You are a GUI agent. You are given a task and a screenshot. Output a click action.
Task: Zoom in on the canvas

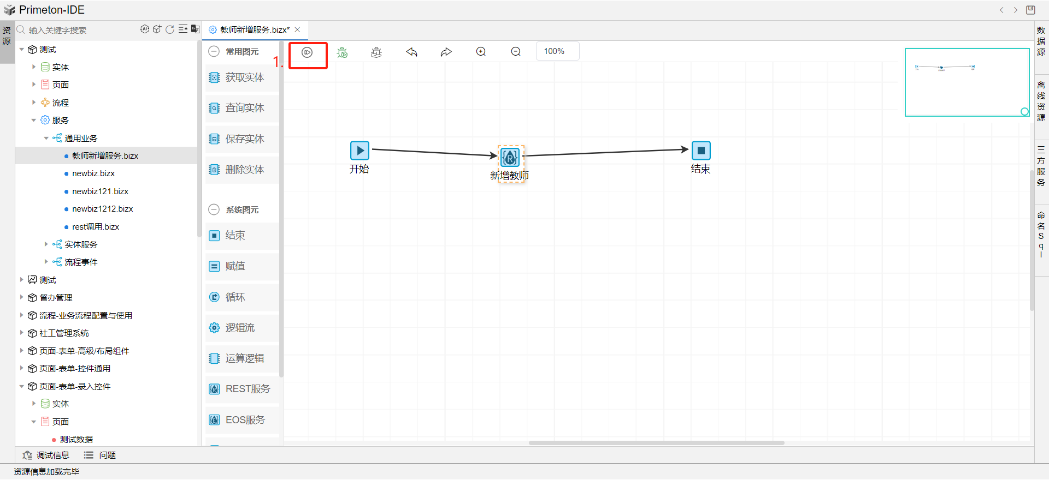coord(481,52)
